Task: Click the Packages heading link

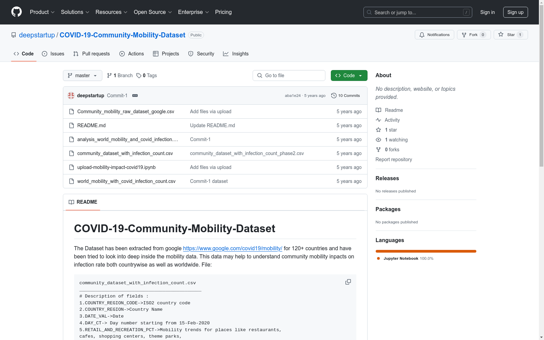Action: point(388,209)
